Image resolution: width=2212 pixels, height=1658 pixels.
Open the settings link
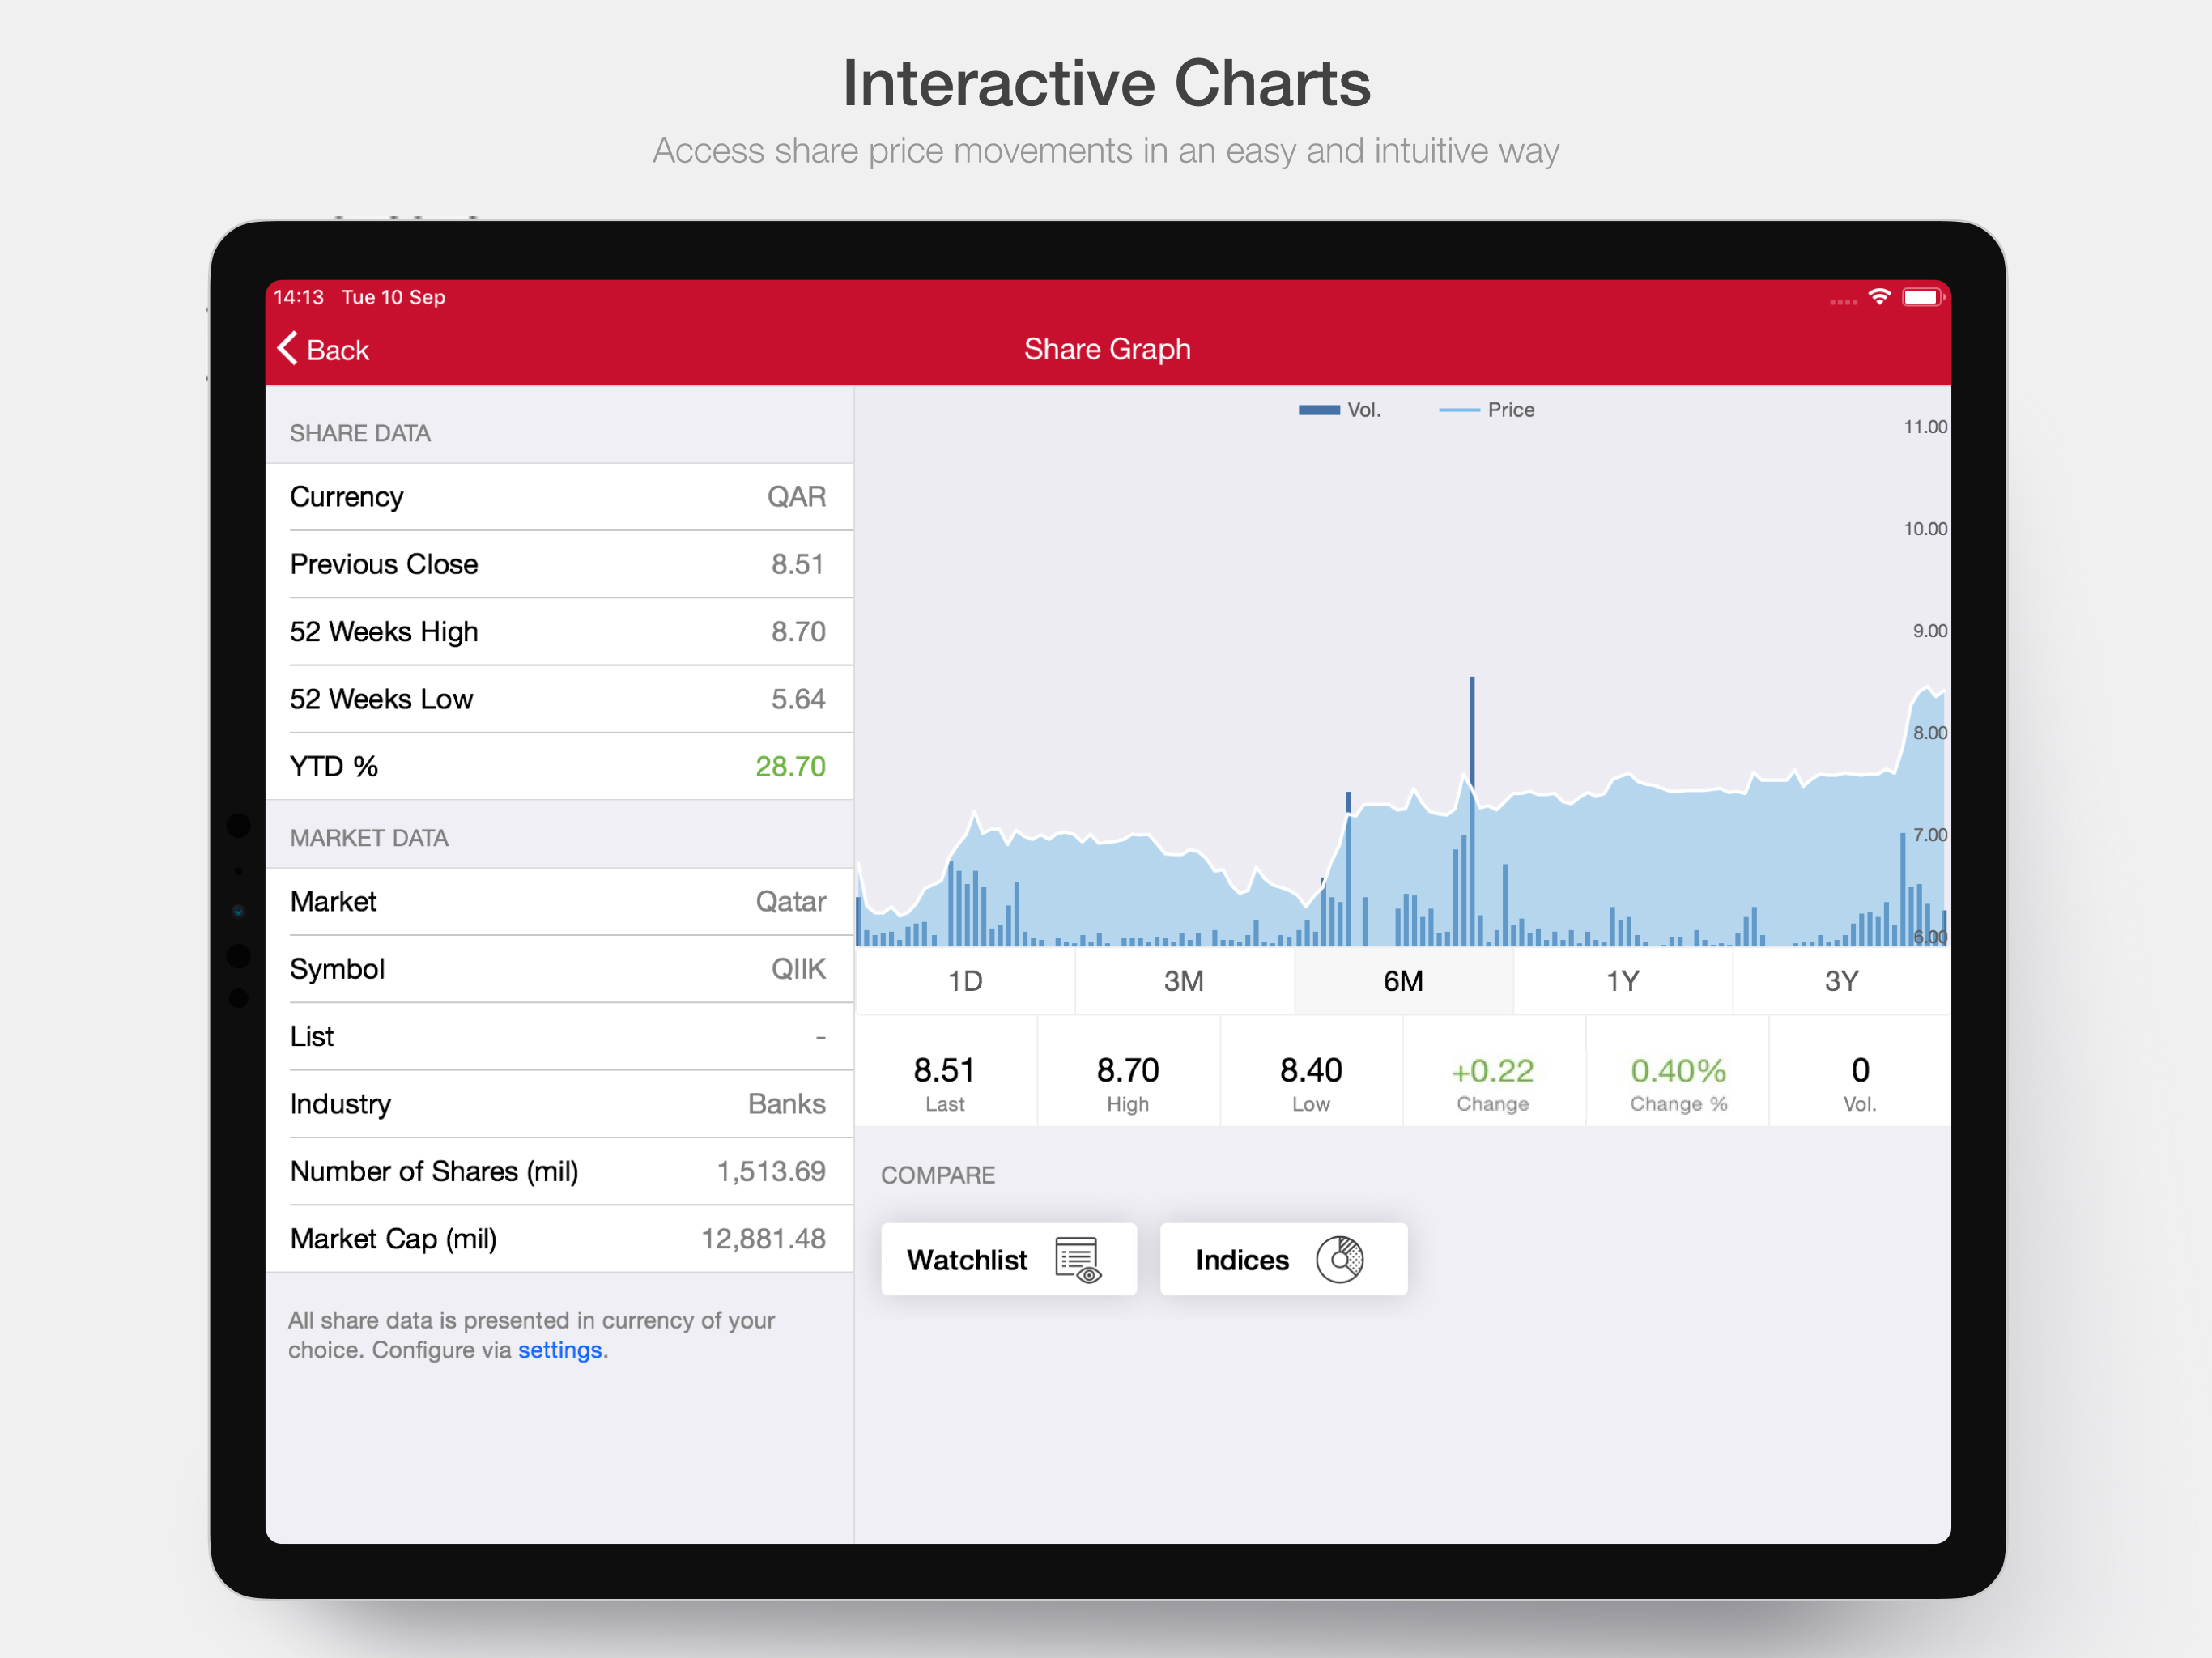click(559, 1350)
